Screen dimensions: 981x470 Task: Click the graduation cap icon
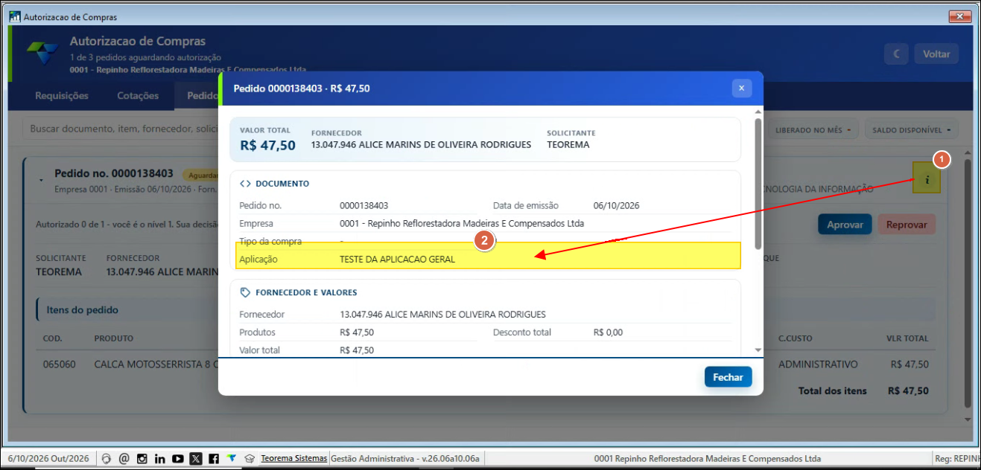[x=250, y=459]
